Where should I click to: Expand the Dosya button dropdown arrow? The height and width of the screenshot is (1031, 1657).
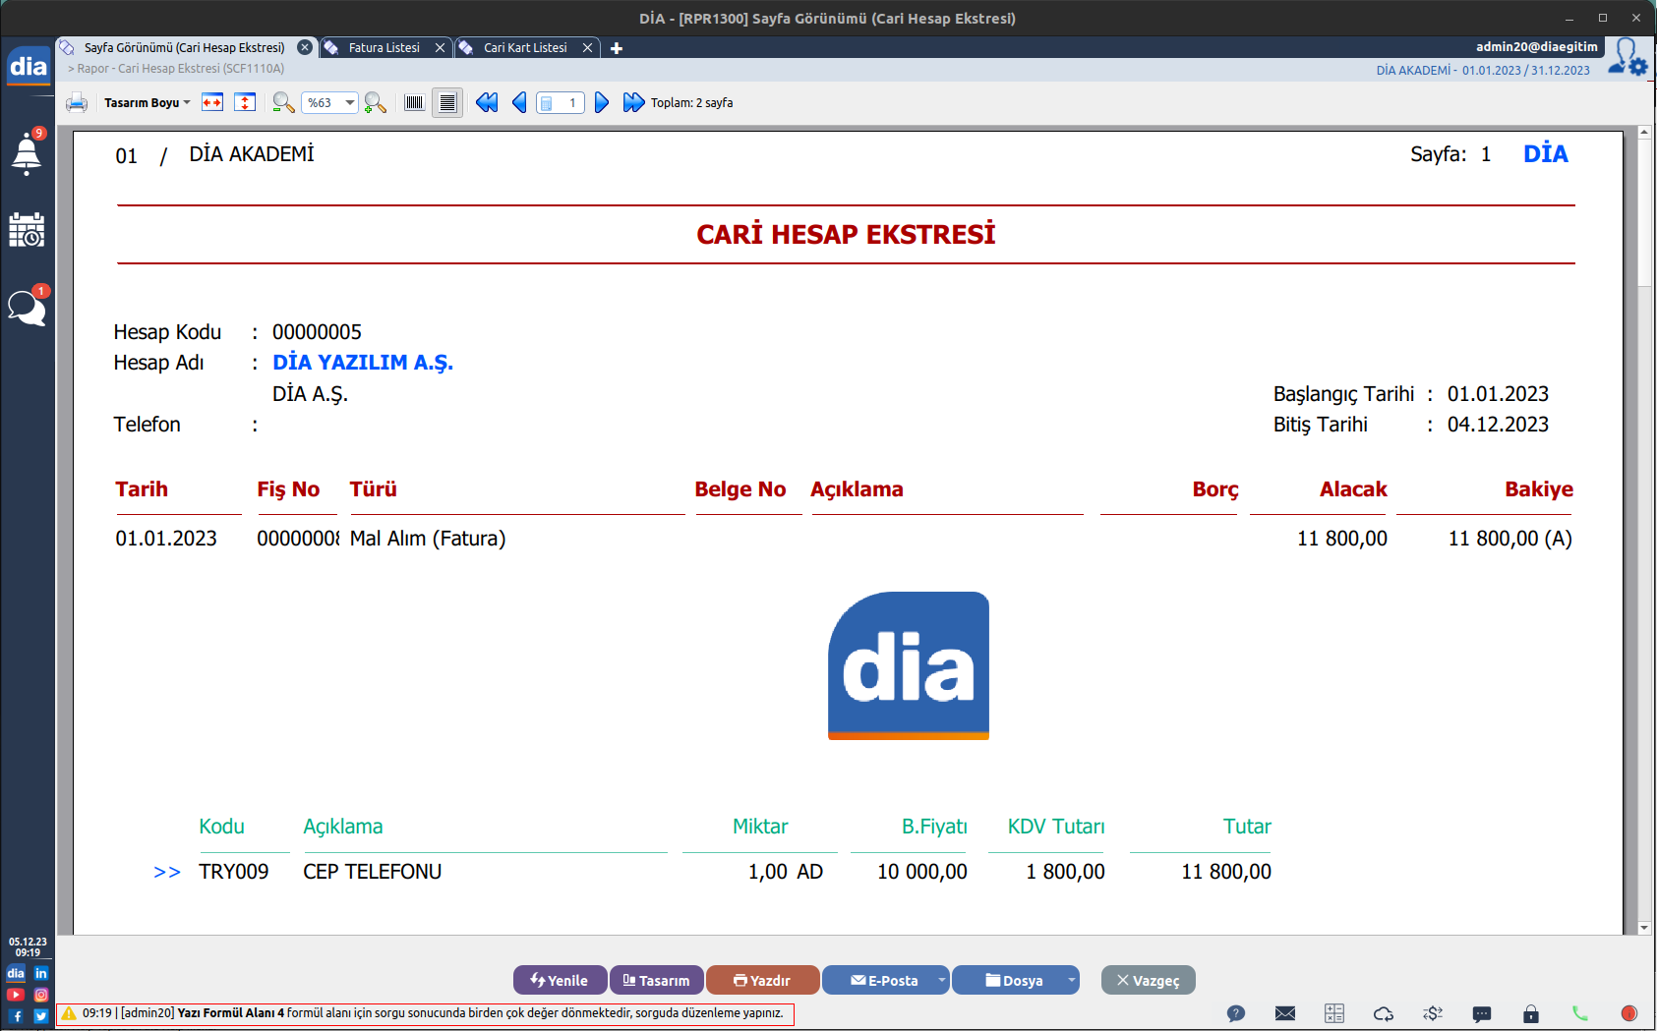pos(1071,980)
